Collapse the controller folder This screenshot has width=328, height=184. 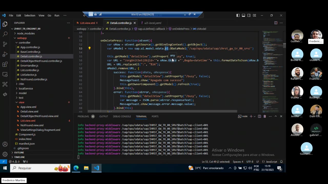tap(42, 42)
